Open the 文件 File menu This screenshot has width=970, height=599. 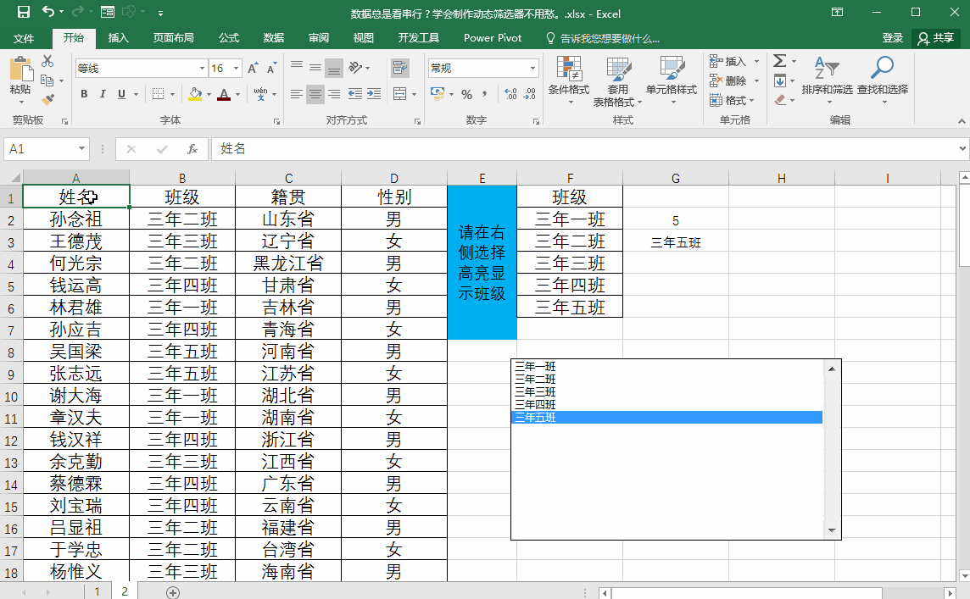coord(24,38)
